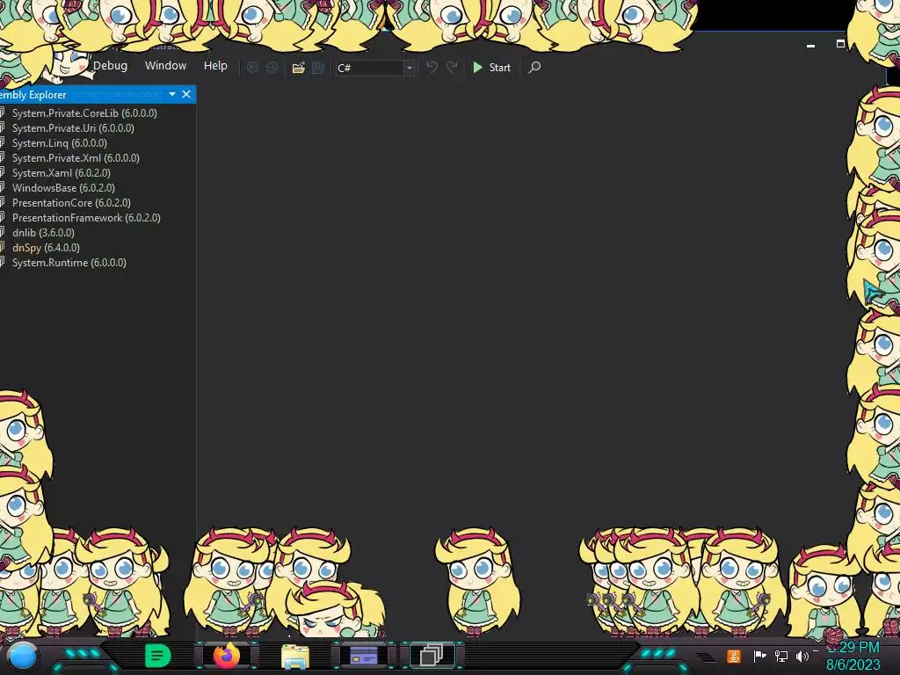The image size is (900, 675).
Task: Click the date 8/6/2023 in the taskbar
Action: 853,665
